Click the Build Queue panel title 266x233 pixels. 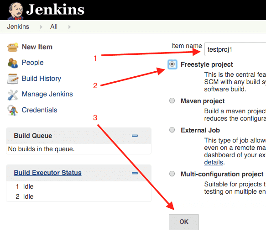[x=33, y=136]
